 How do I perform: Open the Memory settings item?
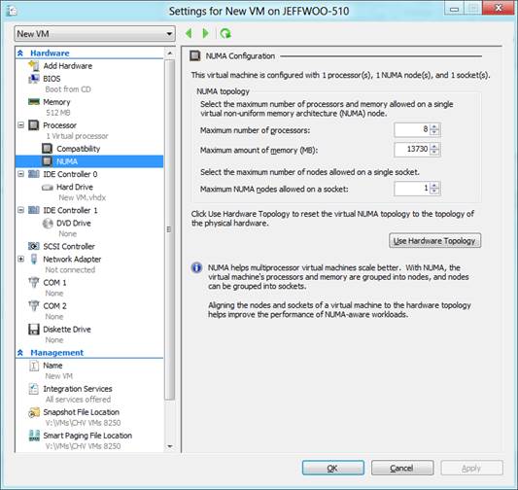(x=56, y=102)
